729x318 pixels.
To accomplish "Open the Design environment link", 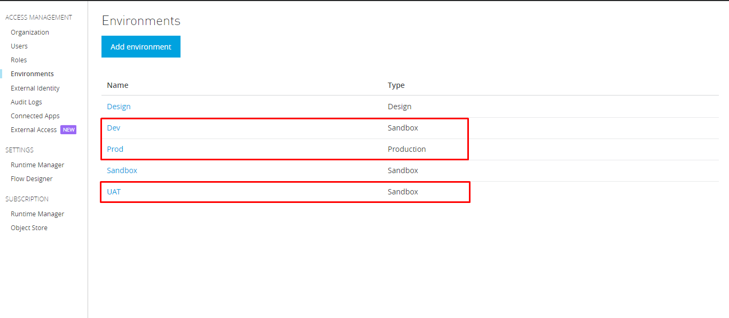I will tap(119, 107).
